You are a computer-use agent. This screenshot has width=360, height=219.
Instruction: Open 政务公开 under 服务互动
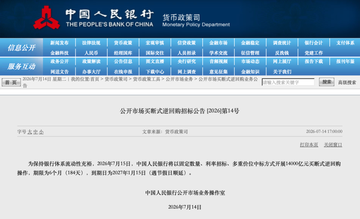point(59,62)
